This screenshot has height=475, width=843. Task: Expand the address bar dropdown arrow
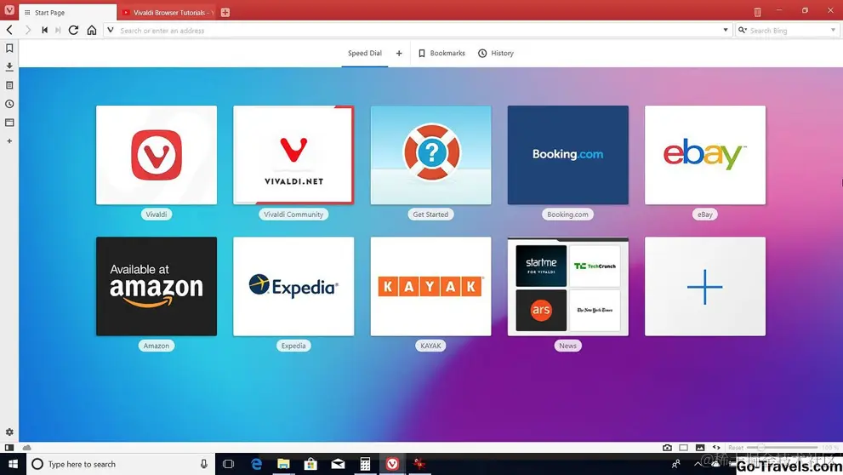726,31
